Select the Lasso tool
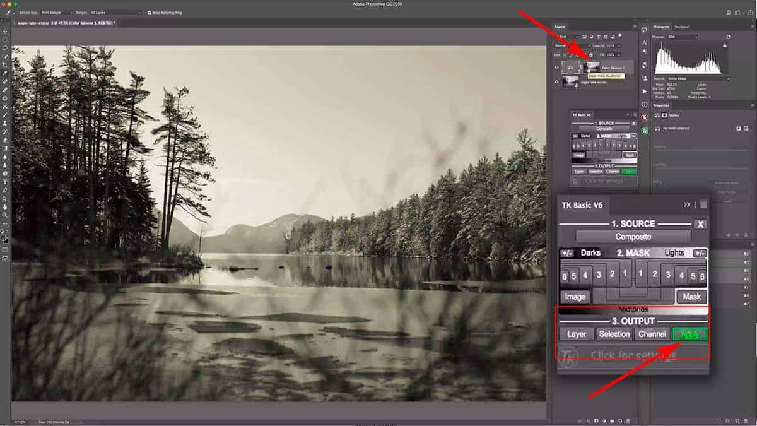Screen dimensions: 757x426 [x=6, y=47]
